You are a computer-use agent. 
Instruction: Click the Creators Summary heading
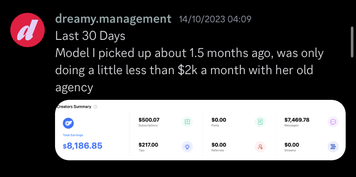tap(74, 107)
